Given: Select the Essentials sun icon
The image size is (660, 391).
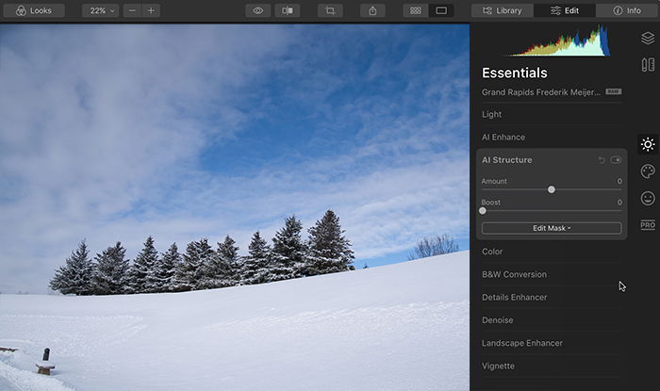Looking at the screenshot, I should (x=648, y=145).
